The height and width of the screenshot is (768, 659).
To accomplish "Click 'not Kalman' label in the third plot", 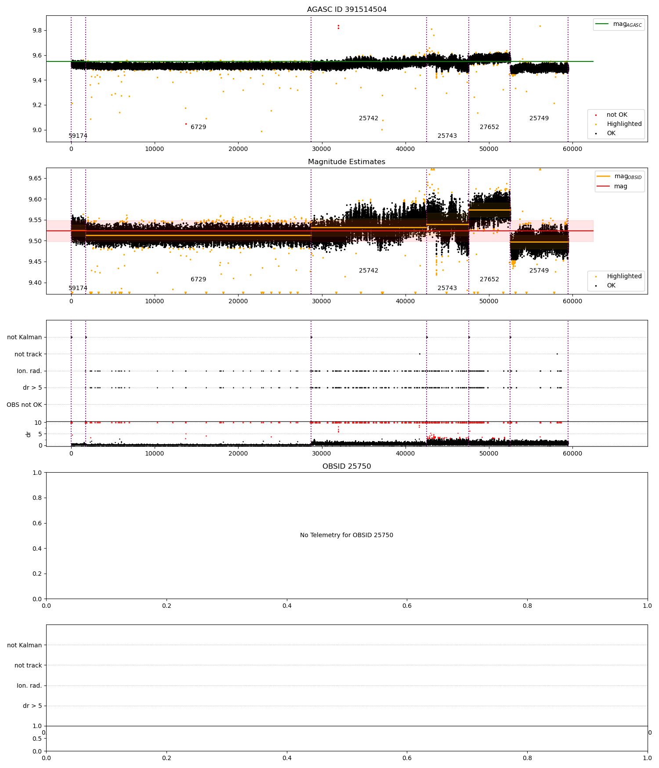I will pyautogui.click(x=25, y=337).
